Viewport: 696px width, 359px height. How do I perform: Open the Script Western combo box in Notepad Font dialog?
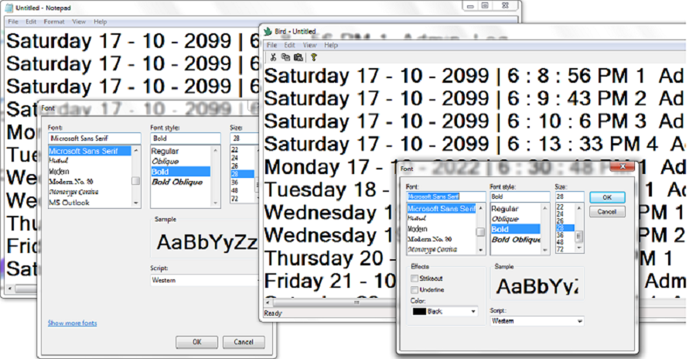coord(205,280)
